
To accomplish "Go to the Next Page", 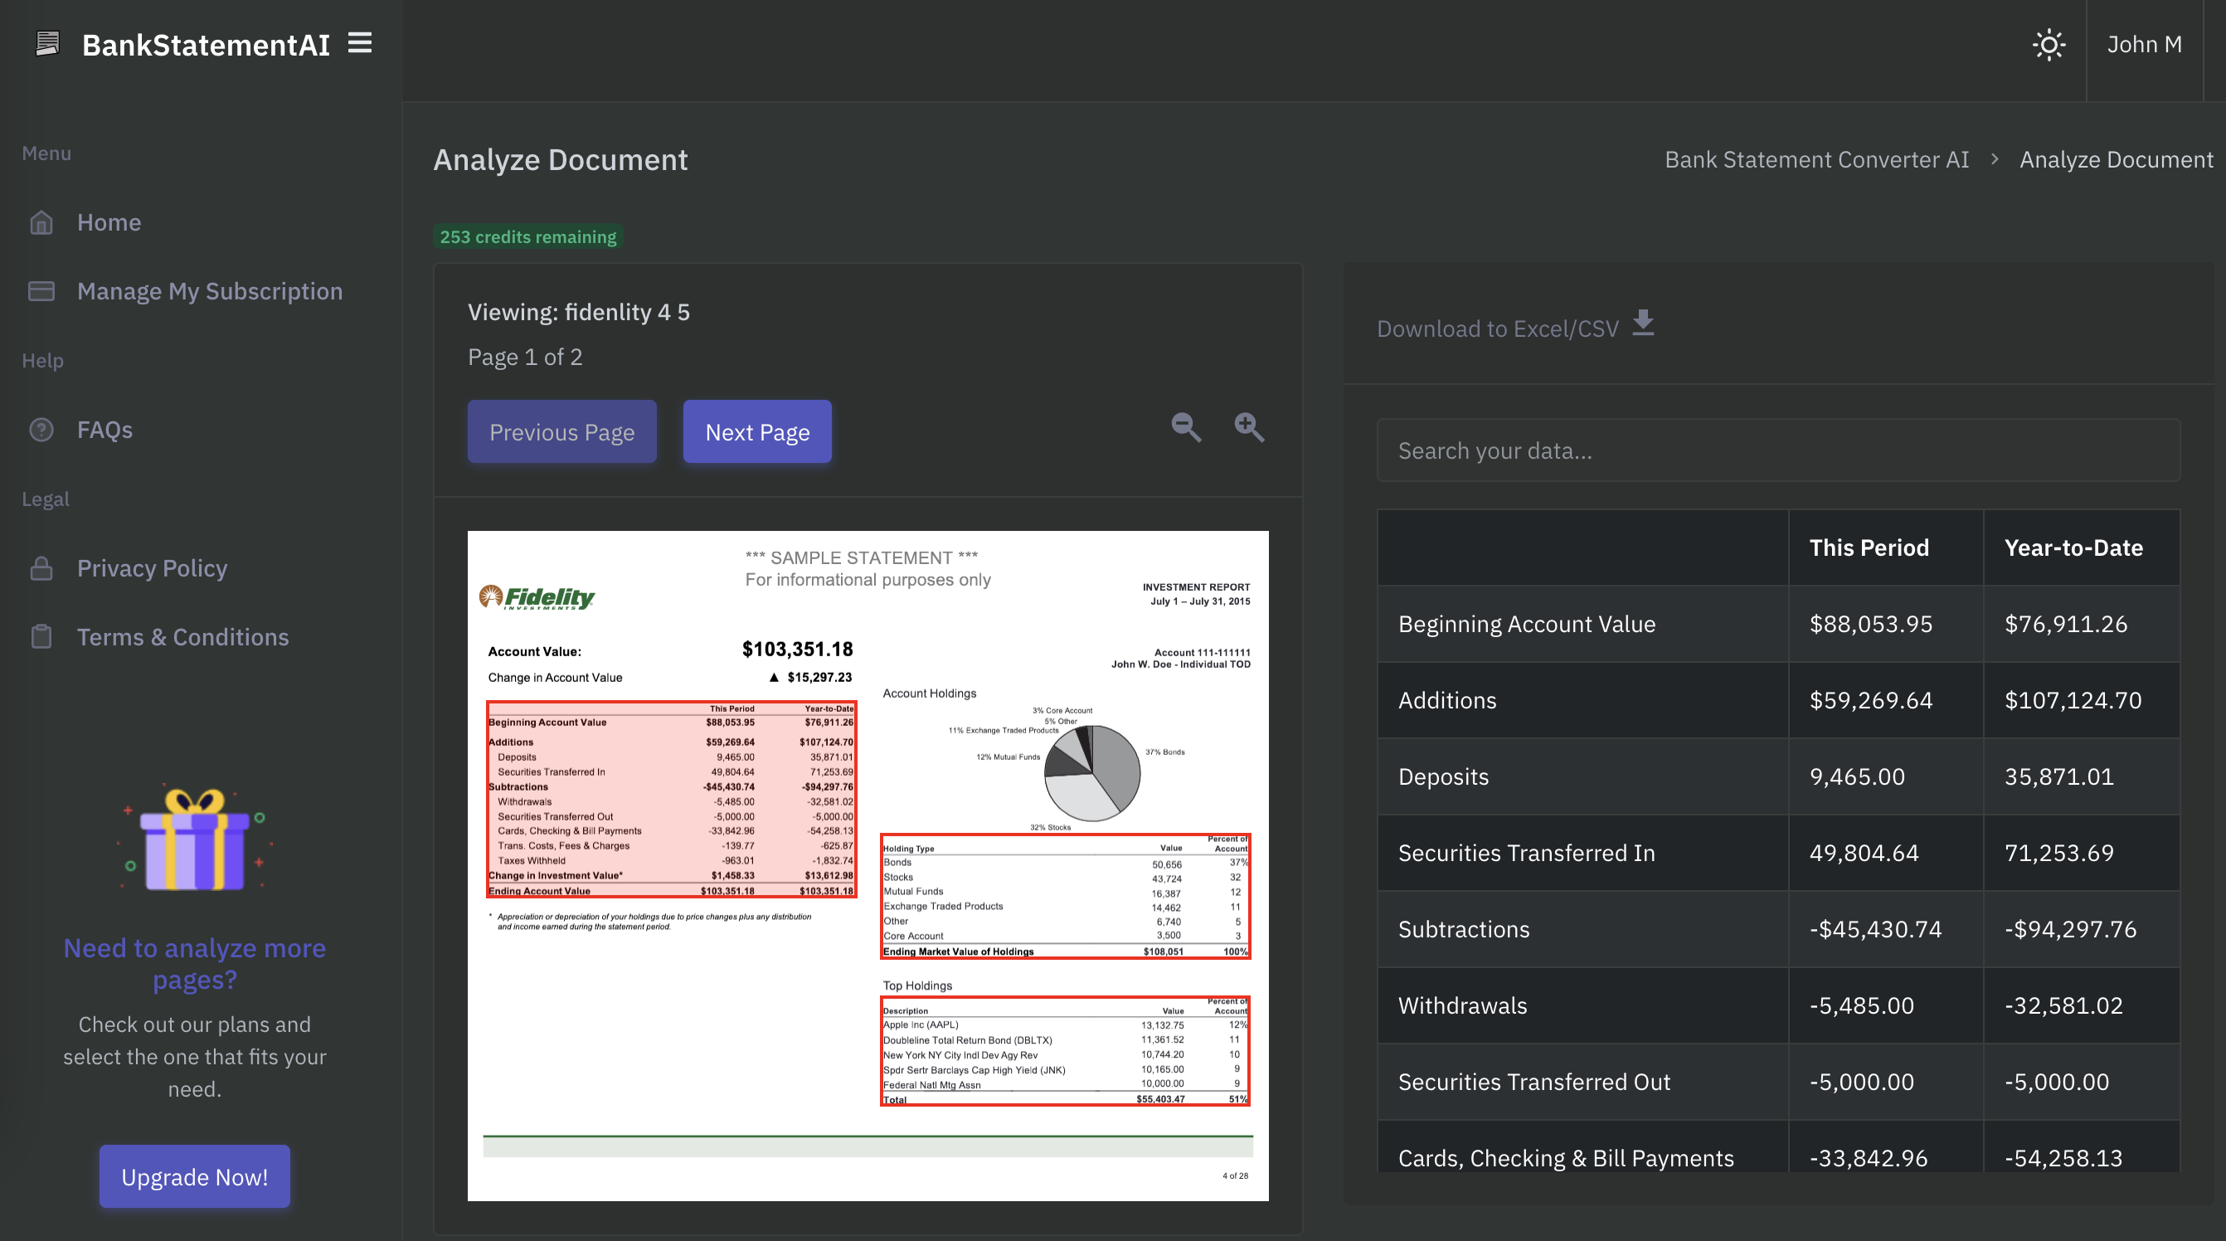I will pyautogui.click(x=757, y=431).
